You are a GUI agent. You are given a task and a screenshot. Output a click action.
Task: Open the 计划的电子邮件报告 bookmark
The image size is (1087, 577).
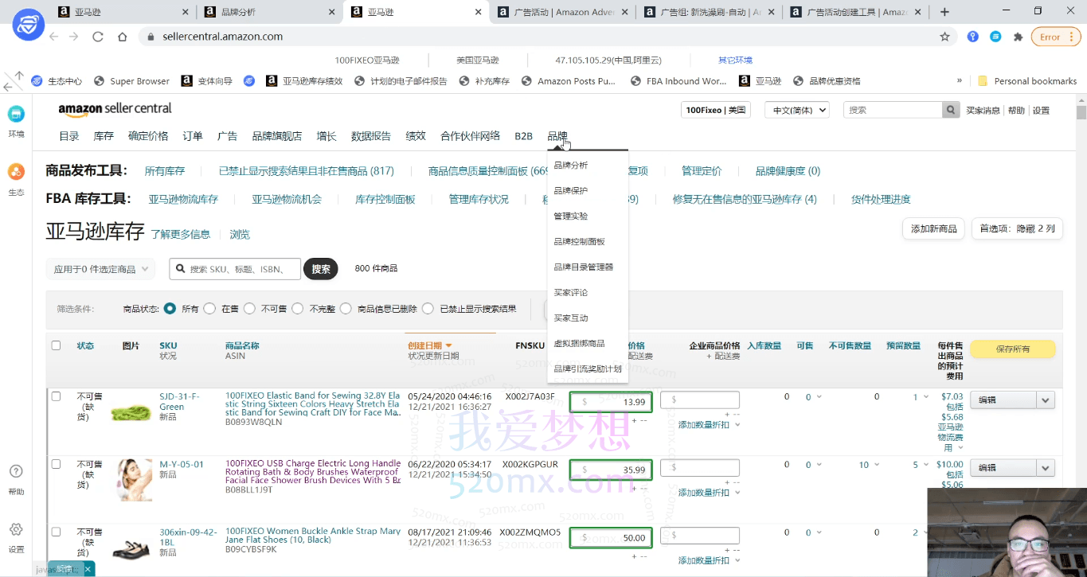[401, 81]
